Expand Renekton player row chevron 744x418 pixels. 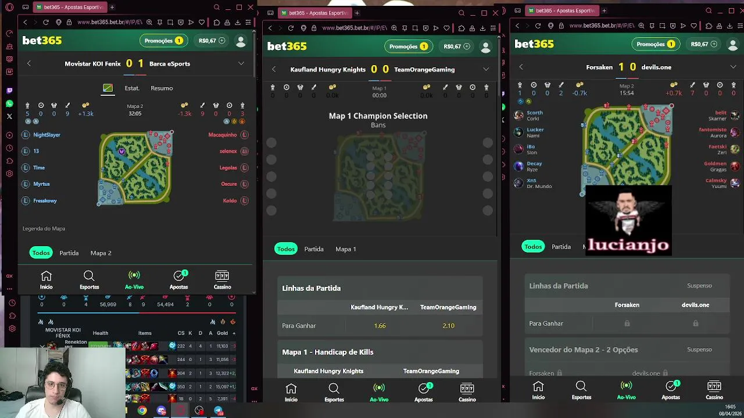[42, 346]
